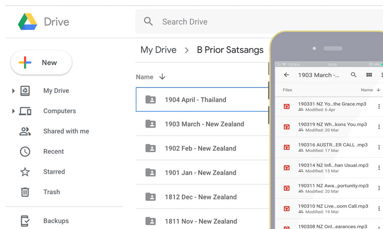Open more options for 190319 NZ file

379,127
